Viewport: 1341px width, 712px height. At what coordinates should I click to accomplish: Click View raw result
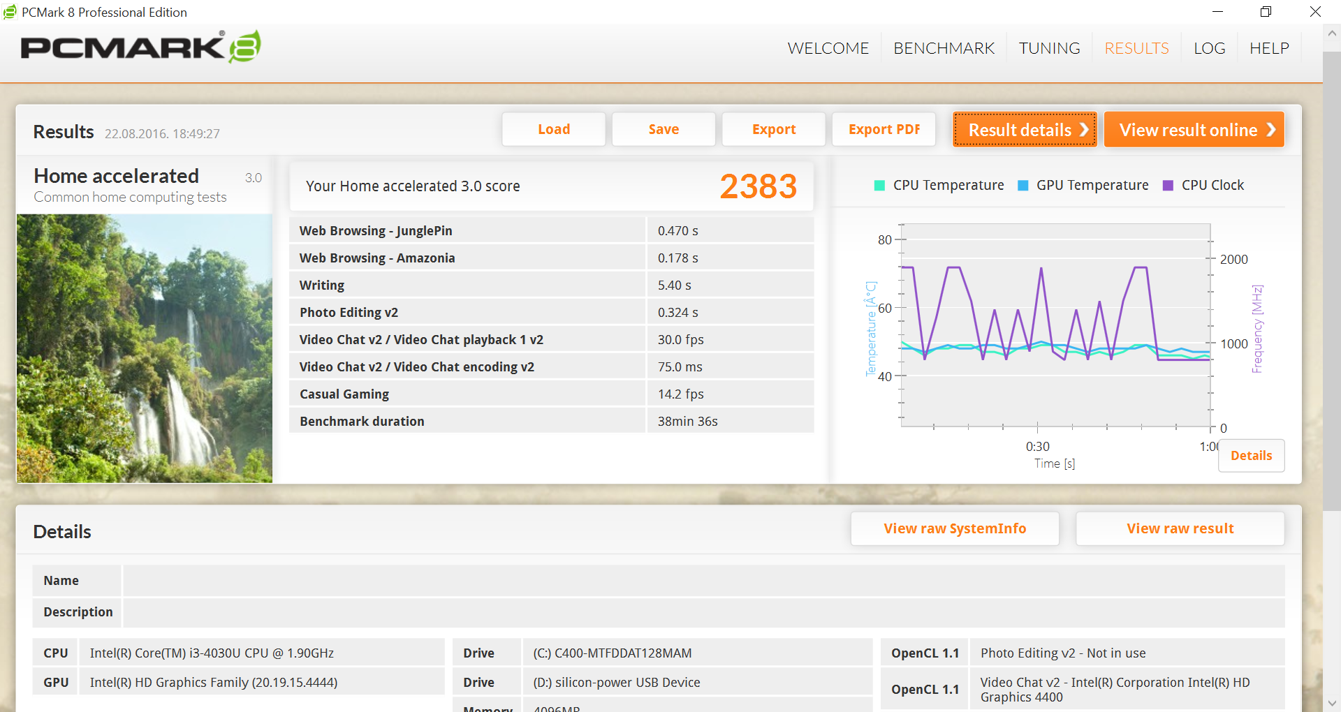[1180, 529]
